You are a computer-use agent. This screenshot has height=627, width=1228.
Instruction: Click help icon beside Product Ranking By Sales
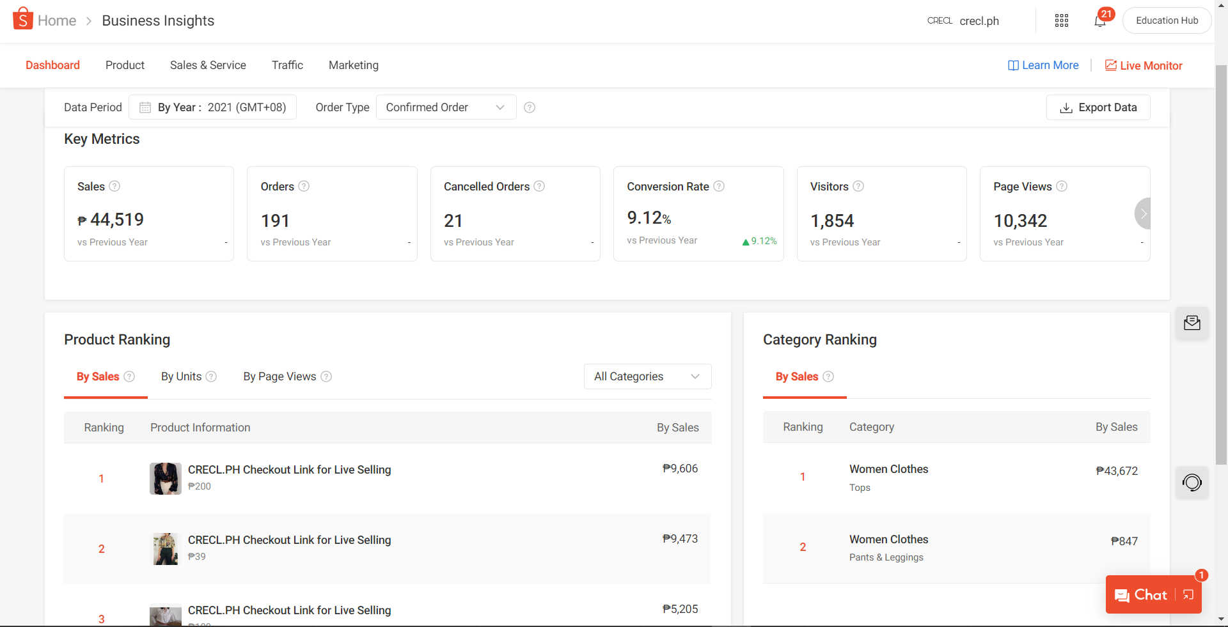tap(129, 376)
